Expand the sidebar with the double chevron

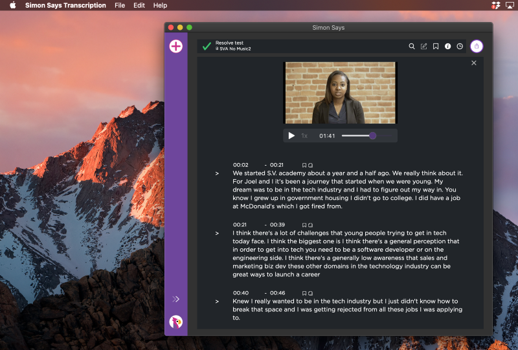point(175,299)
